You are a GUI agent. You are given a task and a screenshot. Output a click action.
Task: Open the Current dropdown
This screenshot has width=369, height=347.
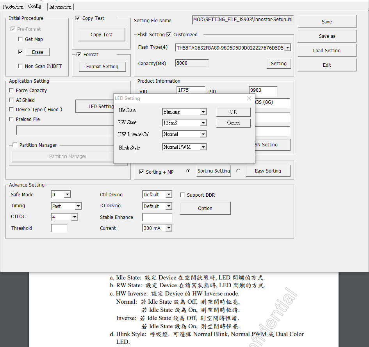(x=169, y=228)
